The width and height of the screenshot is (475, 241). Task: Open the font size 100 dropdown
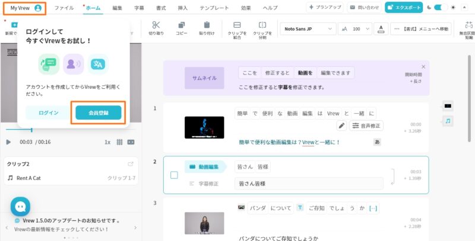tap(355, 29)
